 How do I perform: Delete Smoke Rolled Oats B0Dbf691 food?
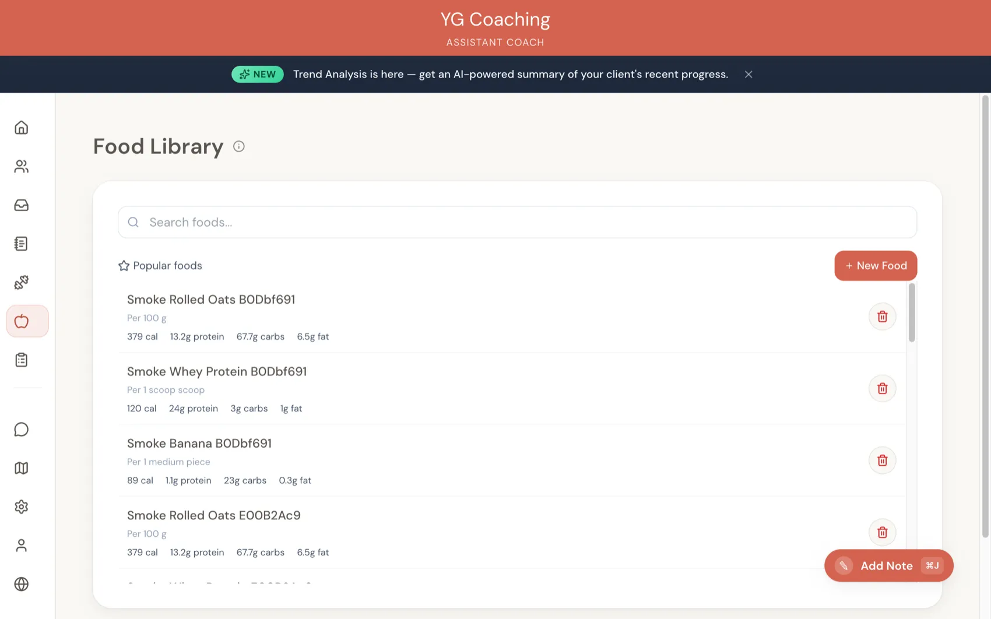point(882,316)
